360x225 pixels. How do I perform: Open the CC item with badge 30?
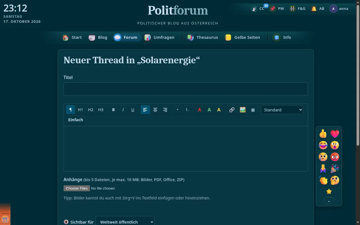click(x=258, y=9)
